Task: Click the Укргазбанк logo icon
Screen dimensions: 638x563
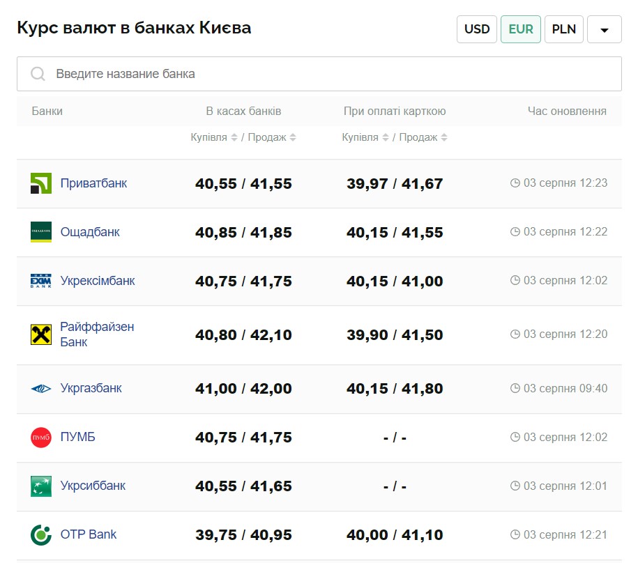Action: 41,389
